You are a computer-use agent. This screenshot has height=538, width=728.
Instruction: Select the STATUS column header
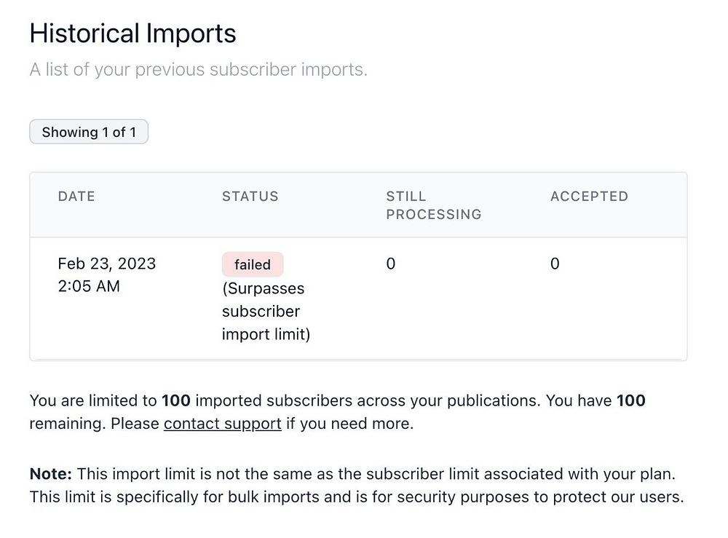pyautogui.click(x=250, y=197)
